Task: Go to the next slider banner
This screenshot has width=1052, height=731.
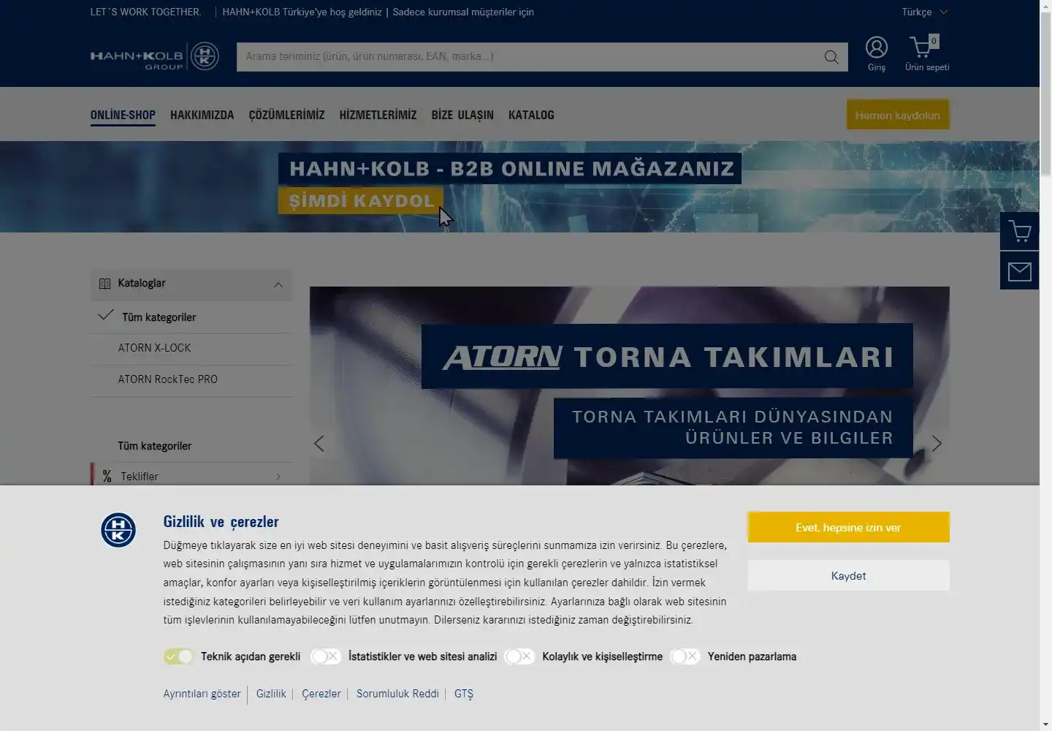Action: (937, 444)
